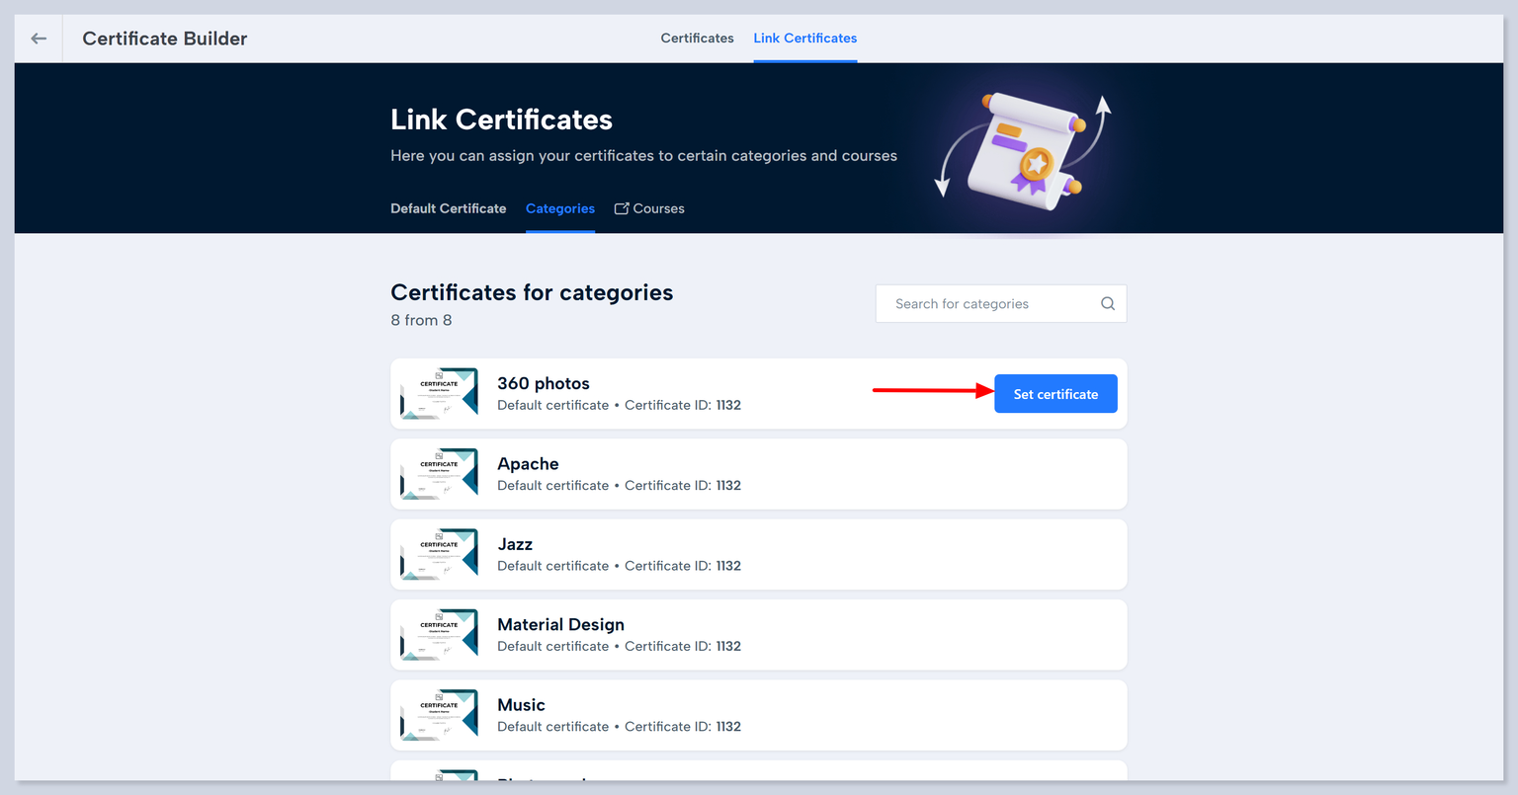Screen dimensions: 1518x795
Task: Click the Material Design certificate thumbnail
Action: (439, 635)
